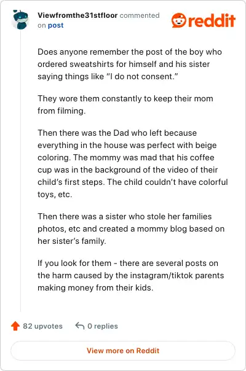Click the orange upvote arrow icon
This screenshot has width=246, height=371.
click(15, 326)
